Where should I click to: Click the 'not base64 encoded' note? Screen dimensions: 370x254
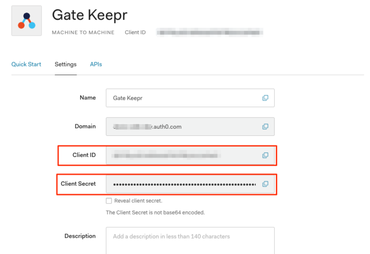click(155, 213)
